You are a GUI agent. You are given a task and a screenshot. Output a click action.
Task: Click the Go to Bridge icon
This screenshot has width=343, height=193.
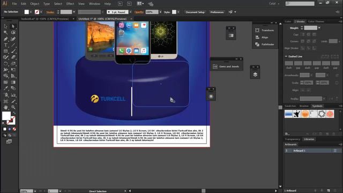click(120, 4)
